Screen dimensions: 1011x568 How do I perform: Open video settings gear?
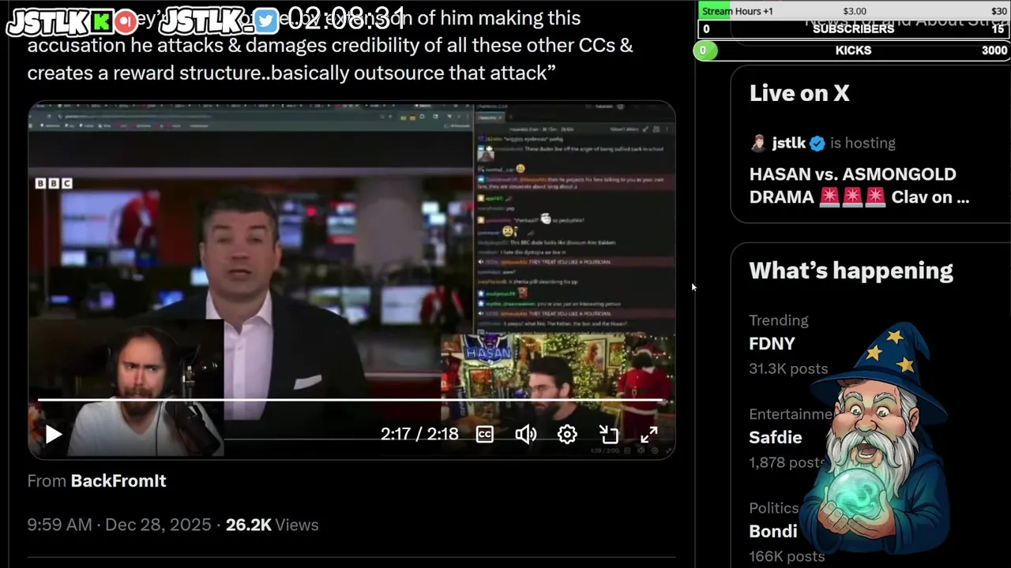[x=567, y=435]
